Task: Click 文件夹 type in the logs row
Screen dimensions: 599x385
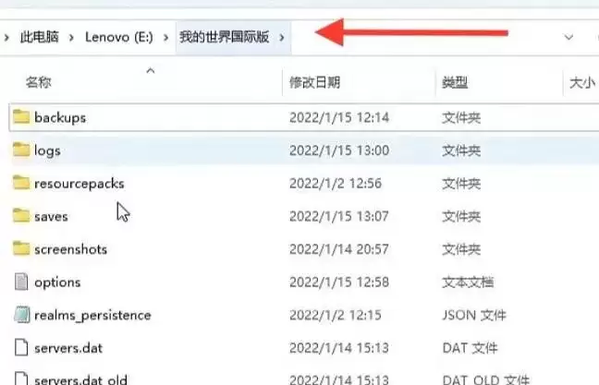Action: point(461,150)
